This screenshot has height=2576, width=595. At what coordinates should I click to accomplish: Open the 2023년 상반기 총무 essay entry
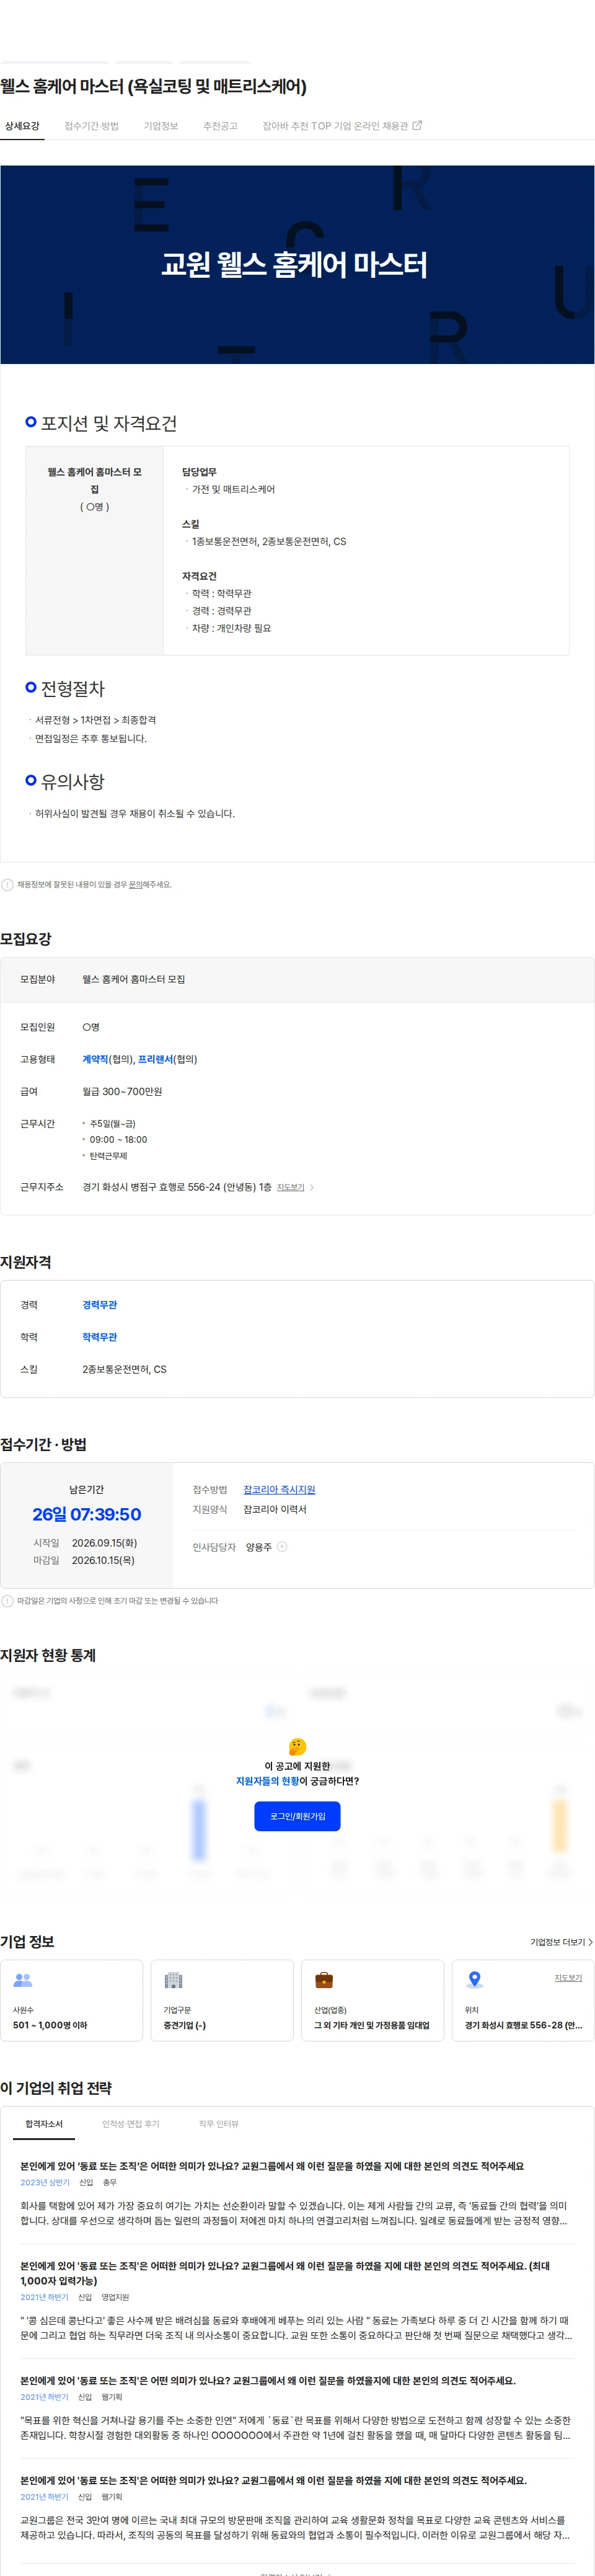tap(297, 2195)
